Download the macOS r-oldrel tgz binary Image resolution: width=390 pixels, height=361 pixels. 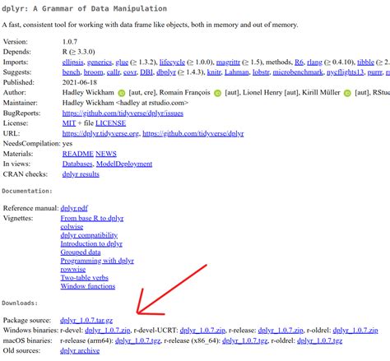click(x=319, y=340)
